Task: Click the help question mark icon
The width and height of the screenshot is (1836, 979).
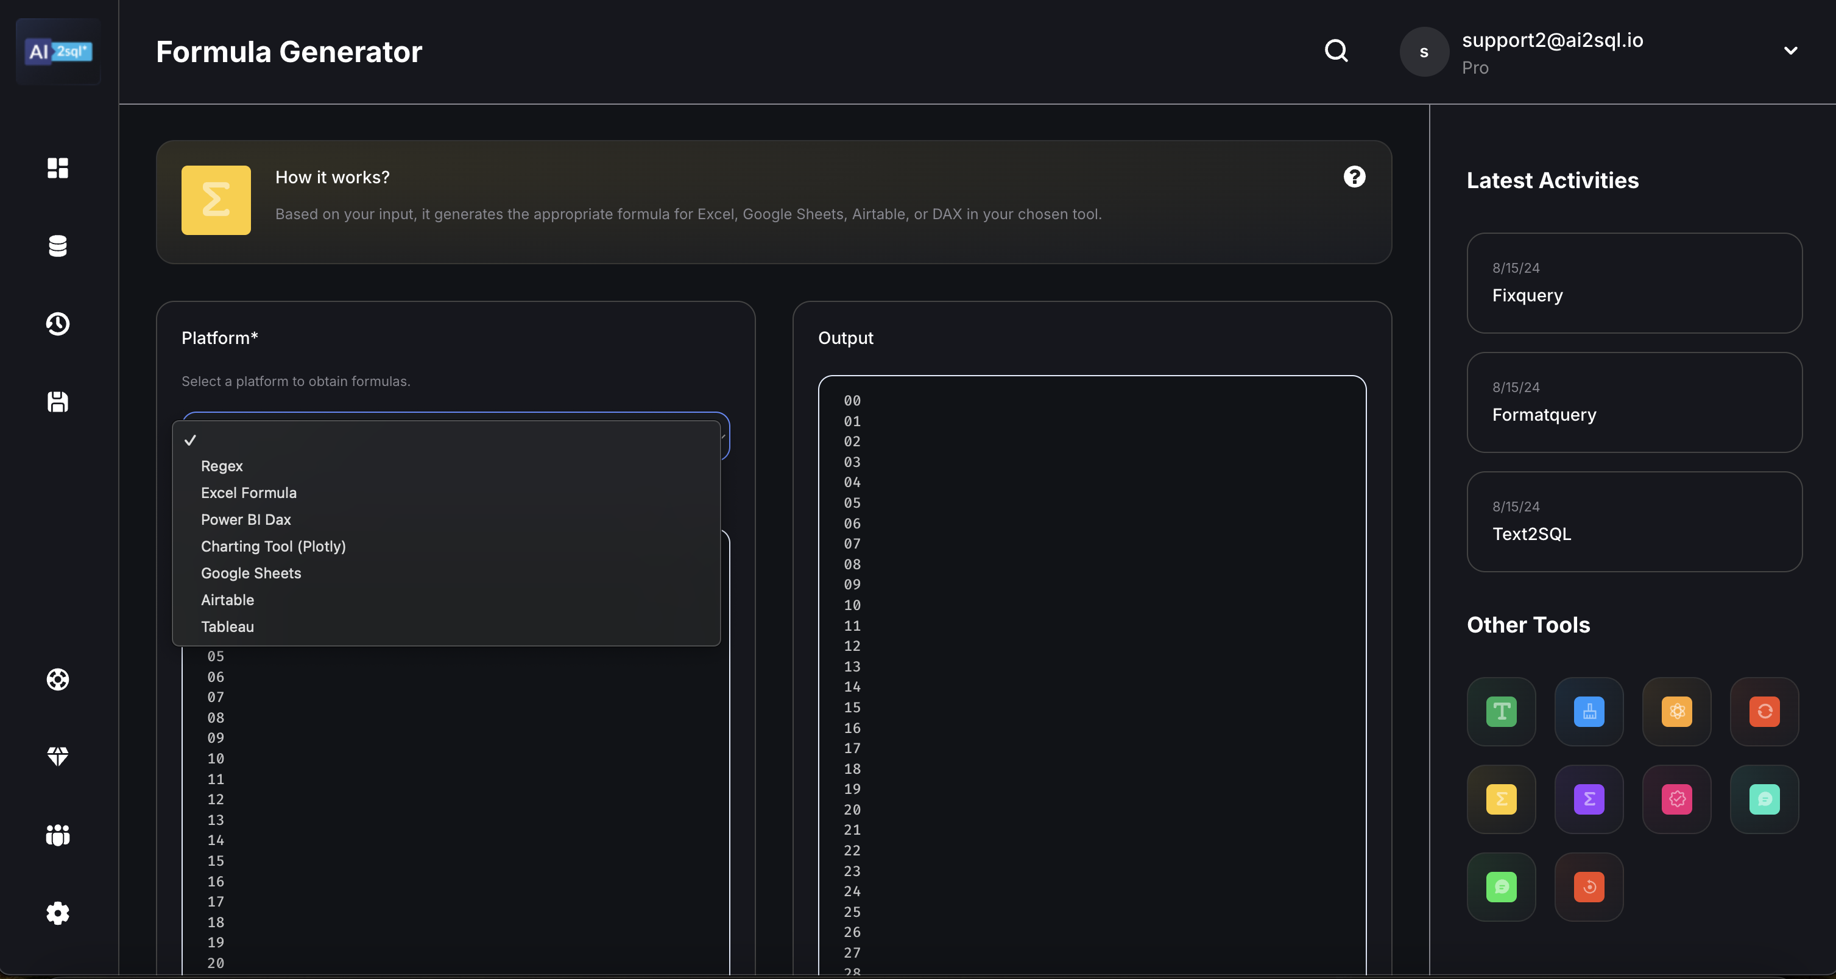Action: click(x=1354, y=177)
